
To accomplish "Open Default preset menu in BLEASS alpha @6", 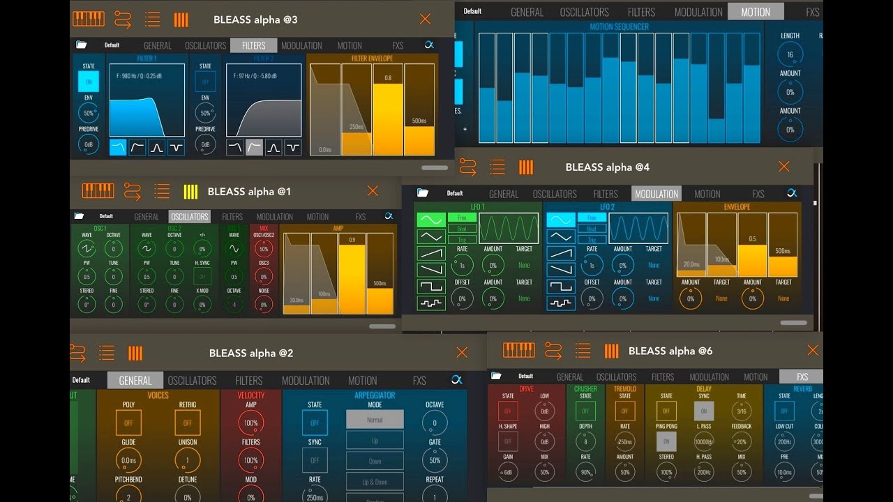I will (x=525, y=376).
